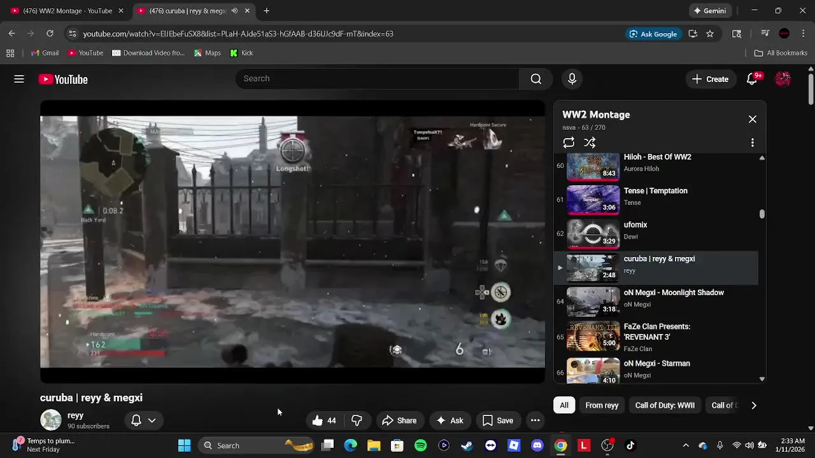Open playlist three-dot options menu
815x458 pixels.
click(753, 142)
